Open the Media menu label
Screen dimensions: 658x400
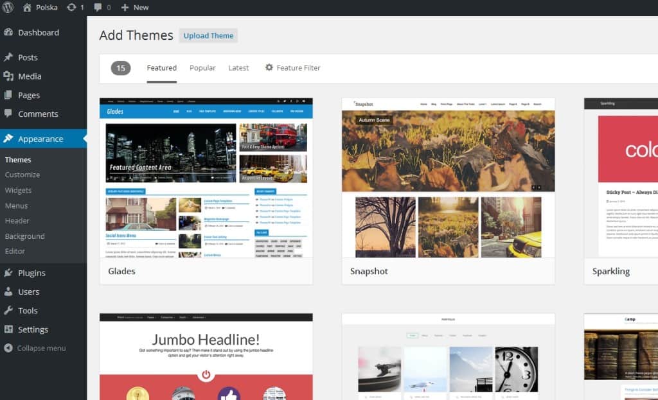coord(30,76)
